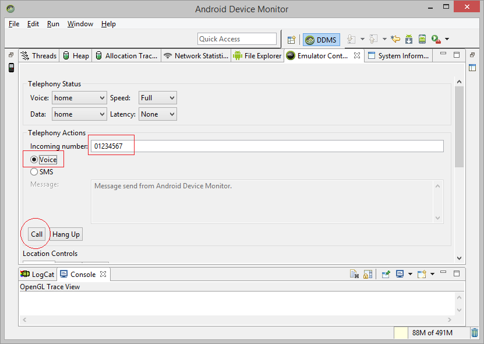Open the Network Statistics tab
Image resolution: width=484 pixels, height=344 pixels.
pyautogui.click(x=196, y=55)
